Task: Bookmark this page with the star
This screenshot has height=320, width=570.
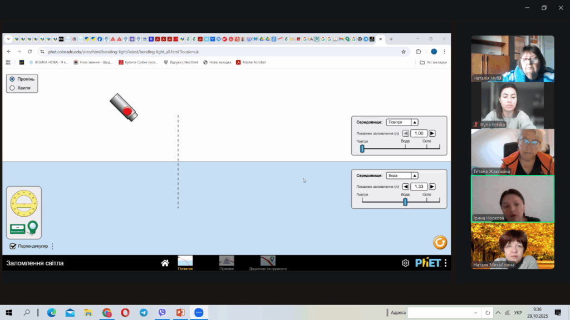Action: click(x=404, y=52)
